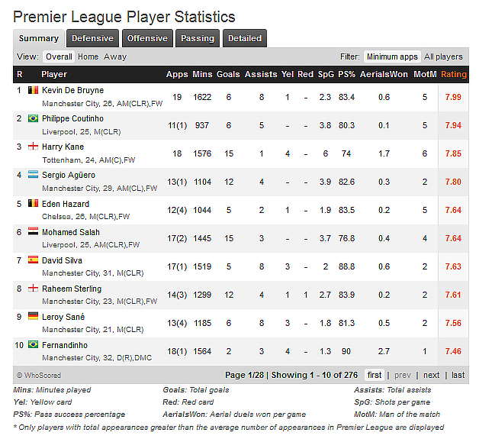
Task: Click England flag icon beside Harry Kane
Action: [x=33, y=147]
